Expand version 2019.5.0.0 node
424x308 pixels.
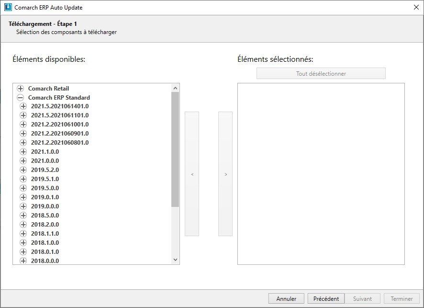pos(23,188)
